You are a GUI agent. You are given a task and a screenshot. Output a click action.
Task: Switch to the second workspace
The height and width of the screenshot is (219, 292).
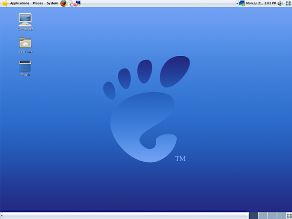tap(263, 215)
